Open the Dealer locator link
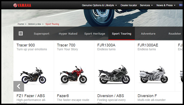Viewport: 184px width, 105px height. click(129, 5)
